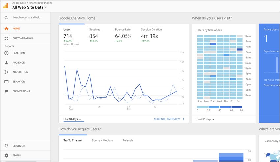
Task: Click the arrow beside Audience Overview
Action: point(183,119)
